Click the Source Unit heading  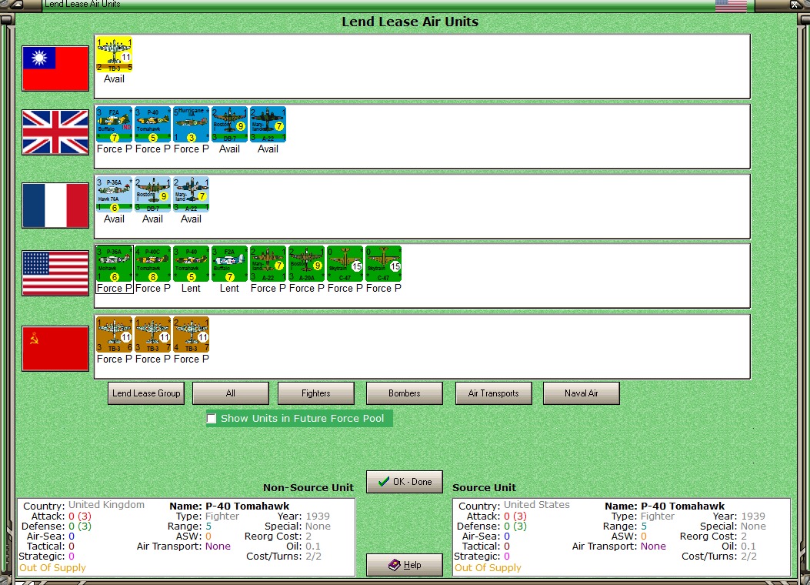coord(484,487)
